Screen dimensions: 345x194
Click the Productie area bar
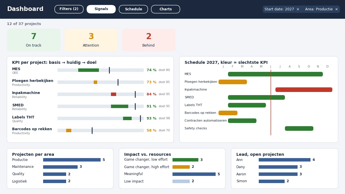tap(72, 160)
